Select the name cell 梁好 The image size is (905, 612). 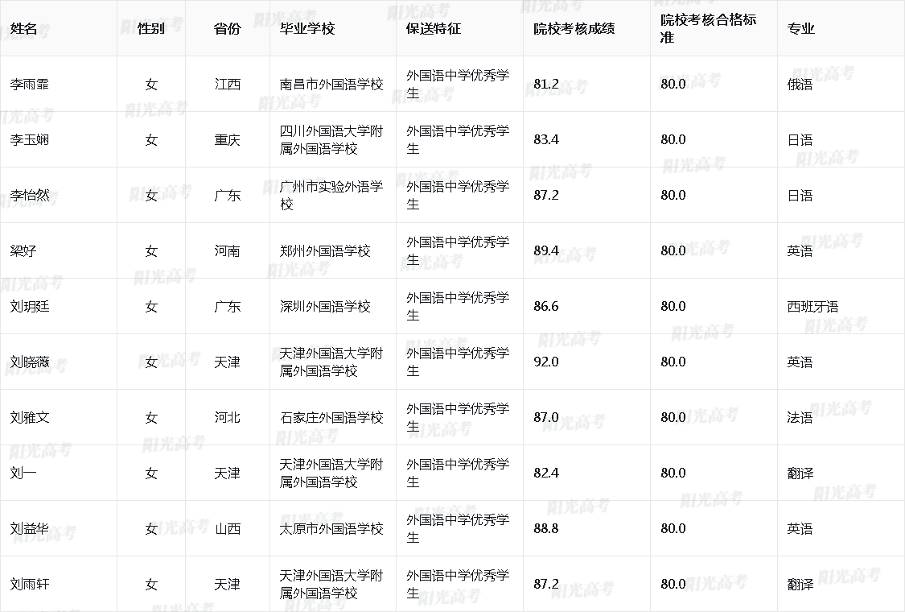(x=23, y=251)
